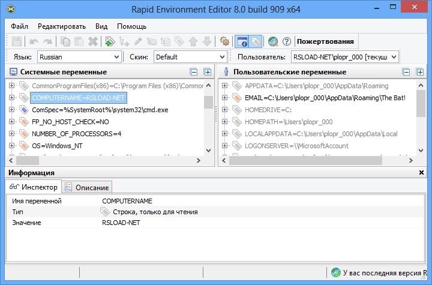Viewport: 432px width, 285px height.
Task: Add a new variable with green plus tag icon
Action: [110, 41]
